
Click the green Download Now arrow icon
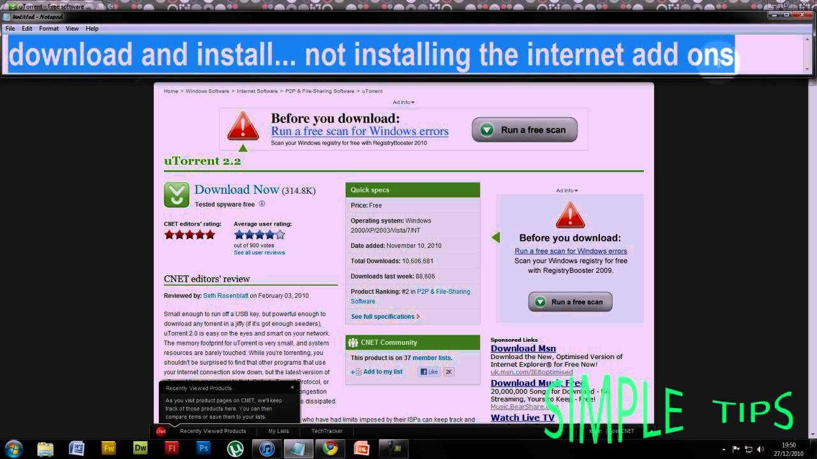coord(177,195)
